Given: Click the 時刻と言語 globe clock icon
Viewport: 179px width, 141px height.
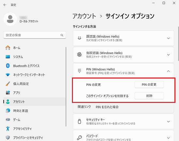Looking at the screenshot, I should click(8, 111).
